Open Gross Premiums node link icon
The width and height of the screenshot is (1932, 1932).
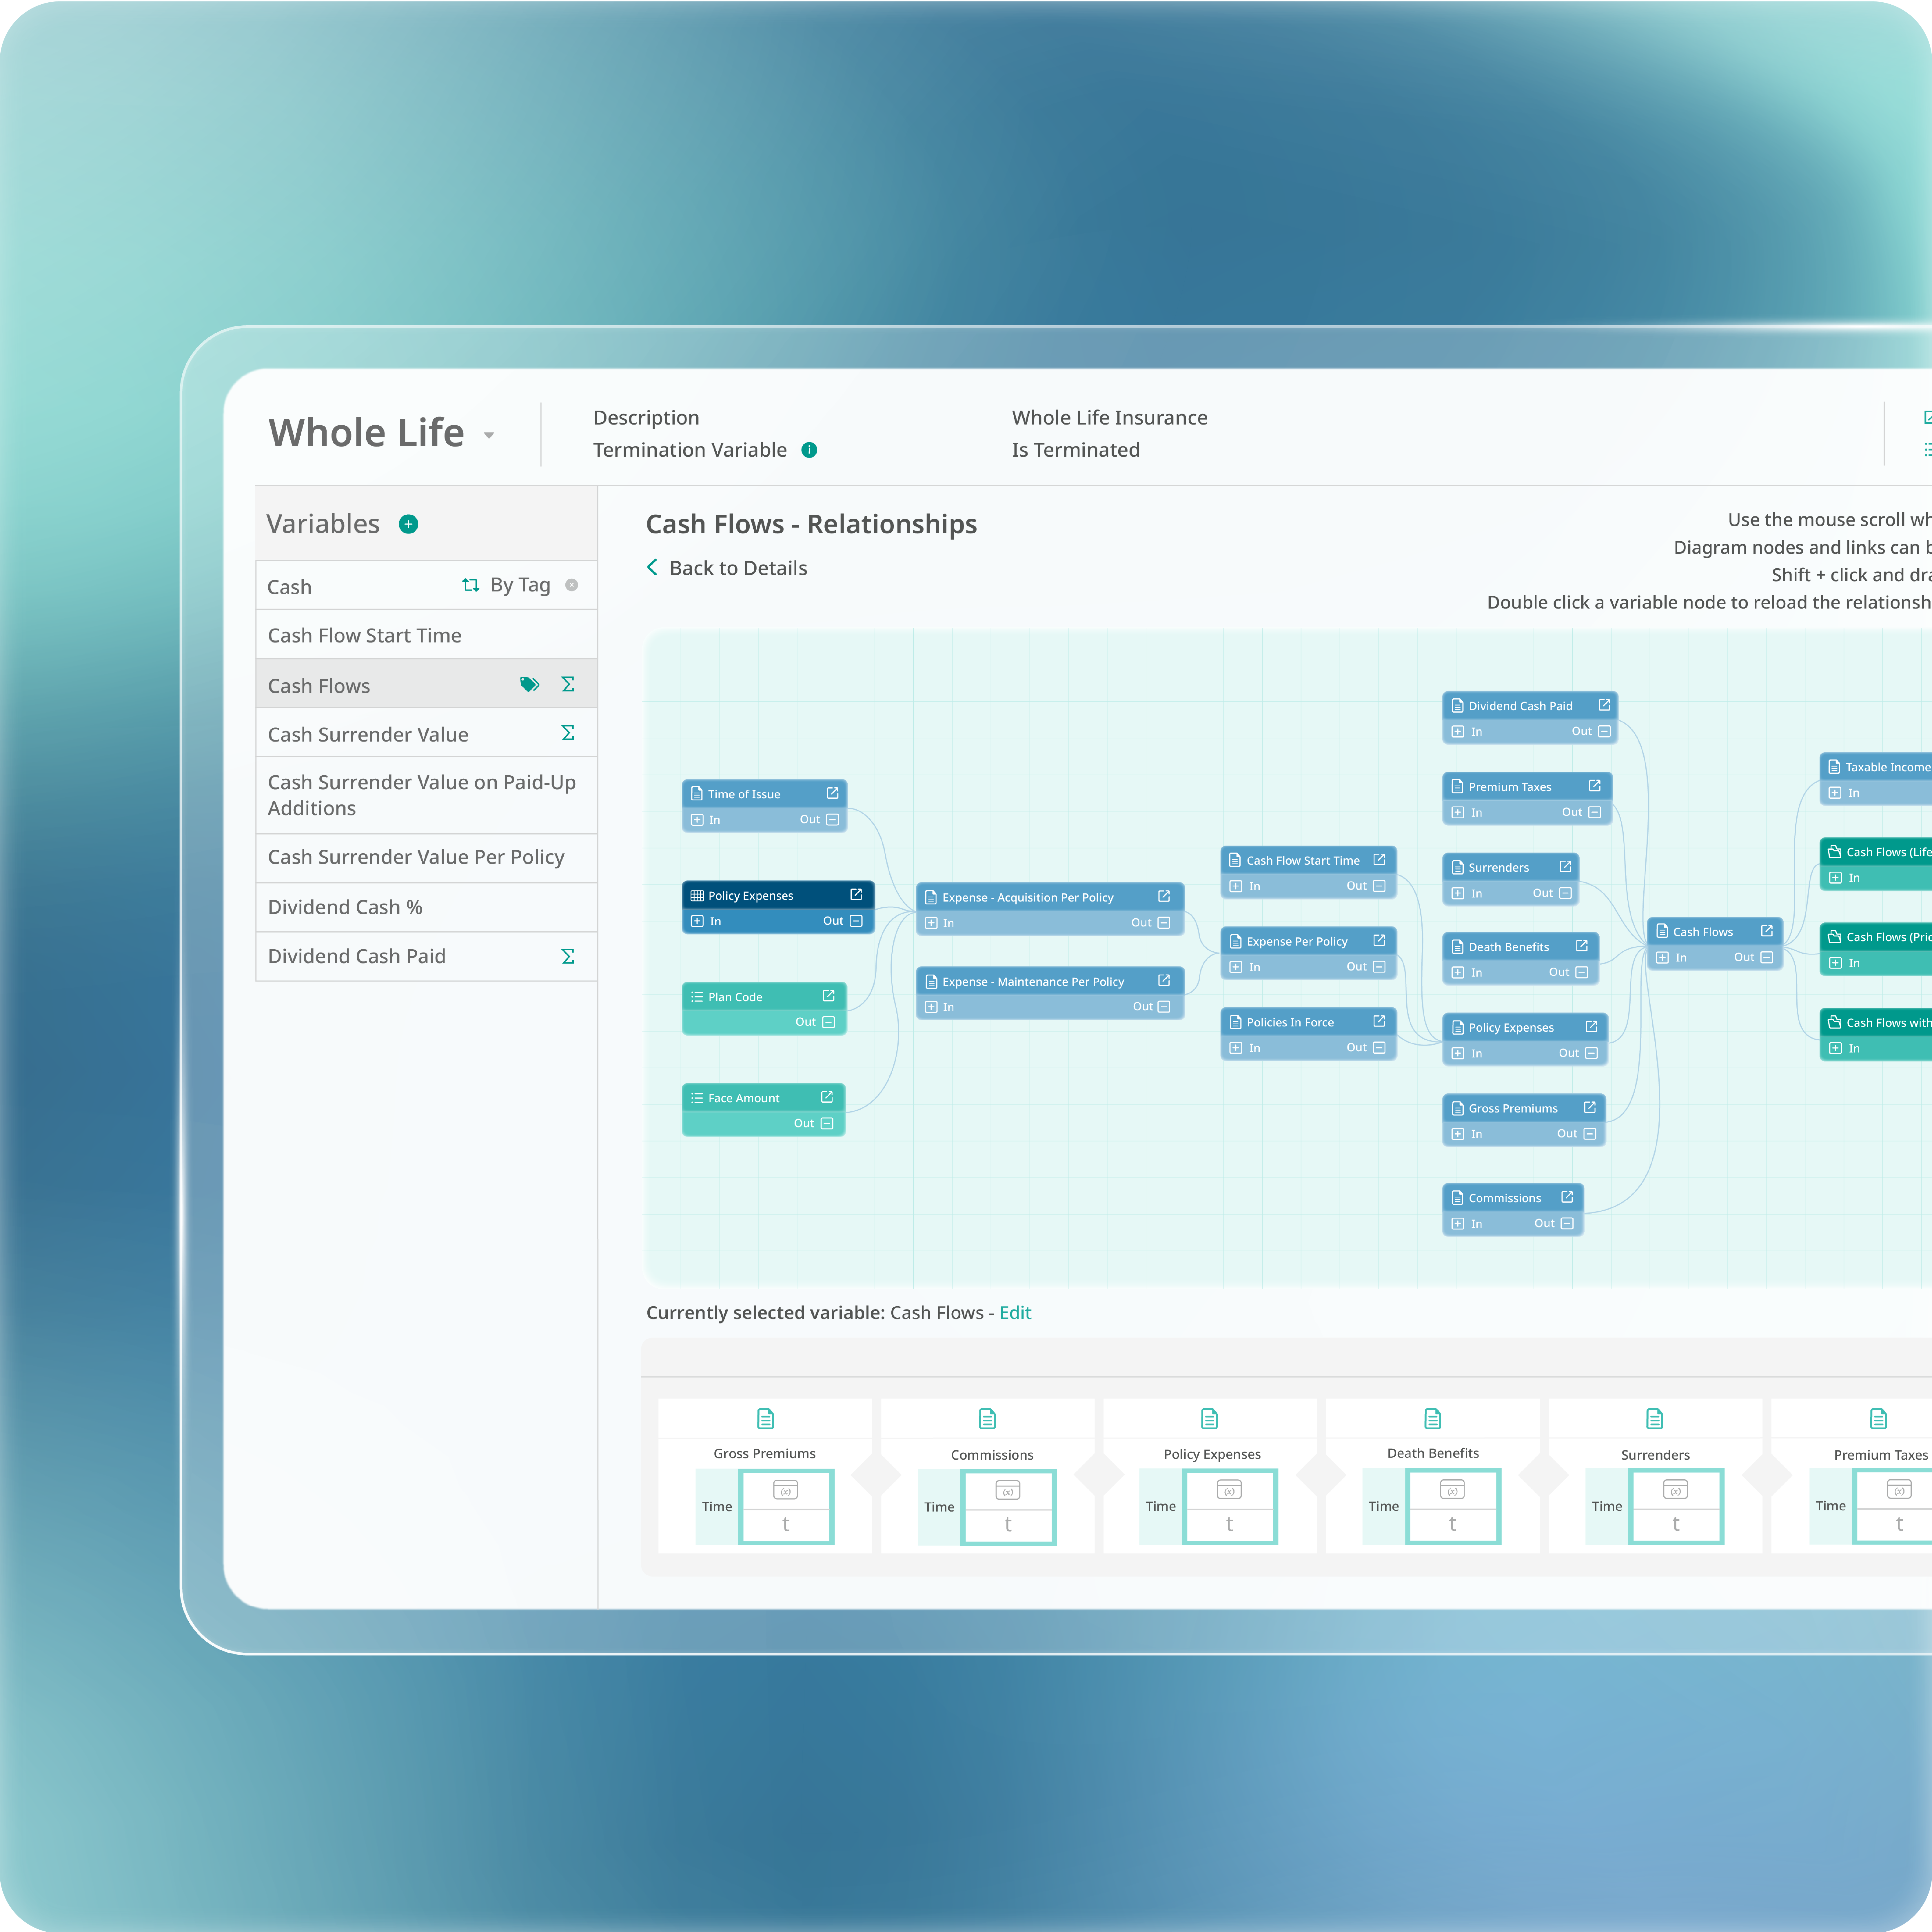tap(1590, 1107)
